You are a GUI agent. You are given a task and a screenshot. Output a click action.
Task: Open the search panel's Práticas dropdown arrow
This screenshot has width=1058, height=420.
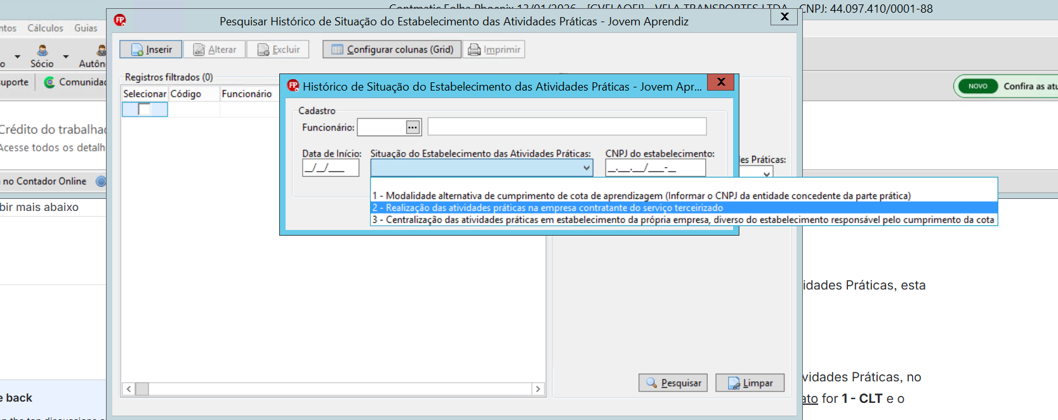(x=767, y=174)
